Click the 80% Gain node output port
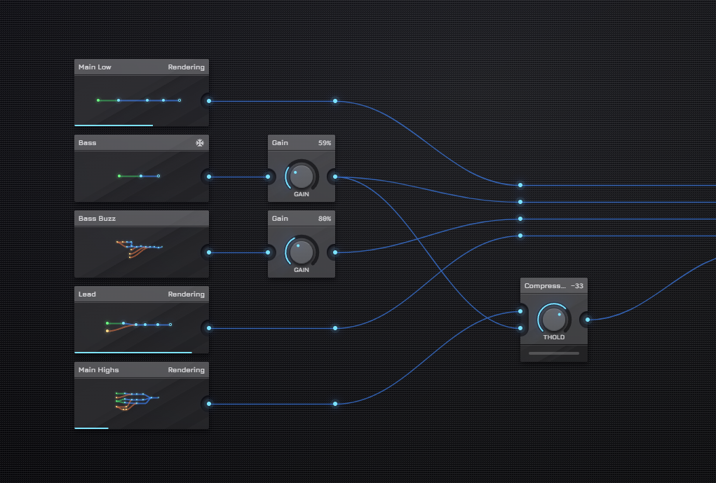Image resolution: width=716 pixels, height=483 pixels. pyautogui.click(x=335, y=252)
